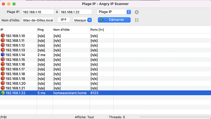
Task: Open the Plage IP feeder dropdown
Action: point(114,12)
